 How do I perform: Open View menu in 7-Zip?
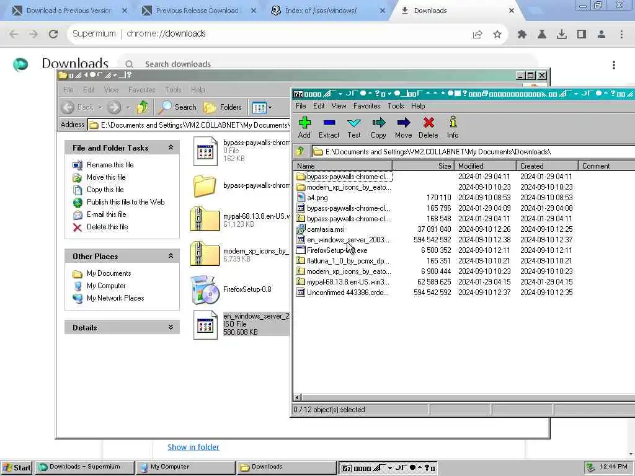tap(339, 105)
